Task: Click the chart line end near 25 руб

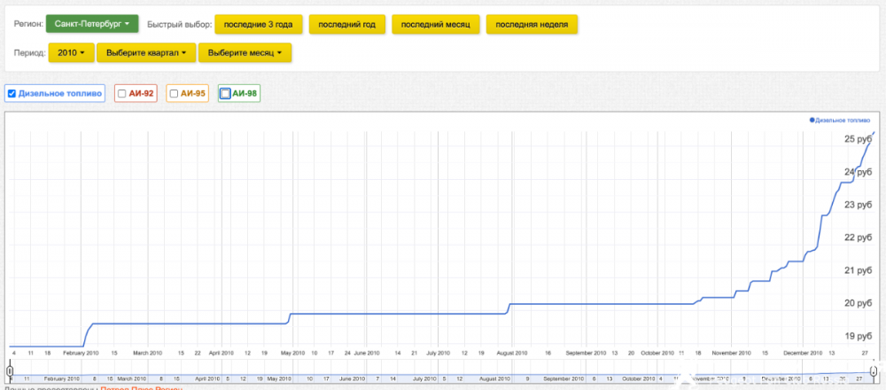Action: point(874,133)
